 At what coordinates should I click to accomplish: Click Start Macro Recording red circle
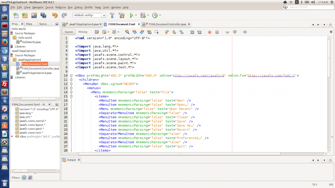(210, 32)
